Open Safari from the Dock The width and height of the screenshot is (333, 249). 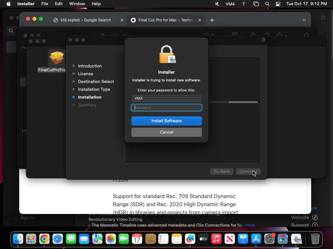(58, 239)
